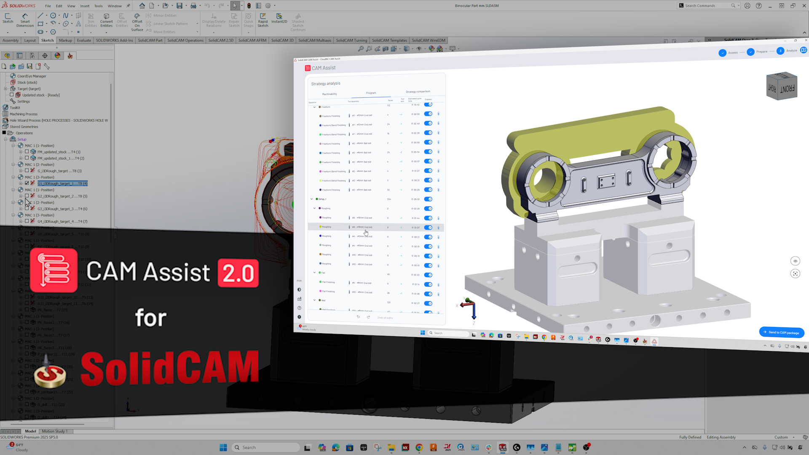Enable the Rapid Sketch tool
This screenshot has height=455, width=809.
coord(263,19)
